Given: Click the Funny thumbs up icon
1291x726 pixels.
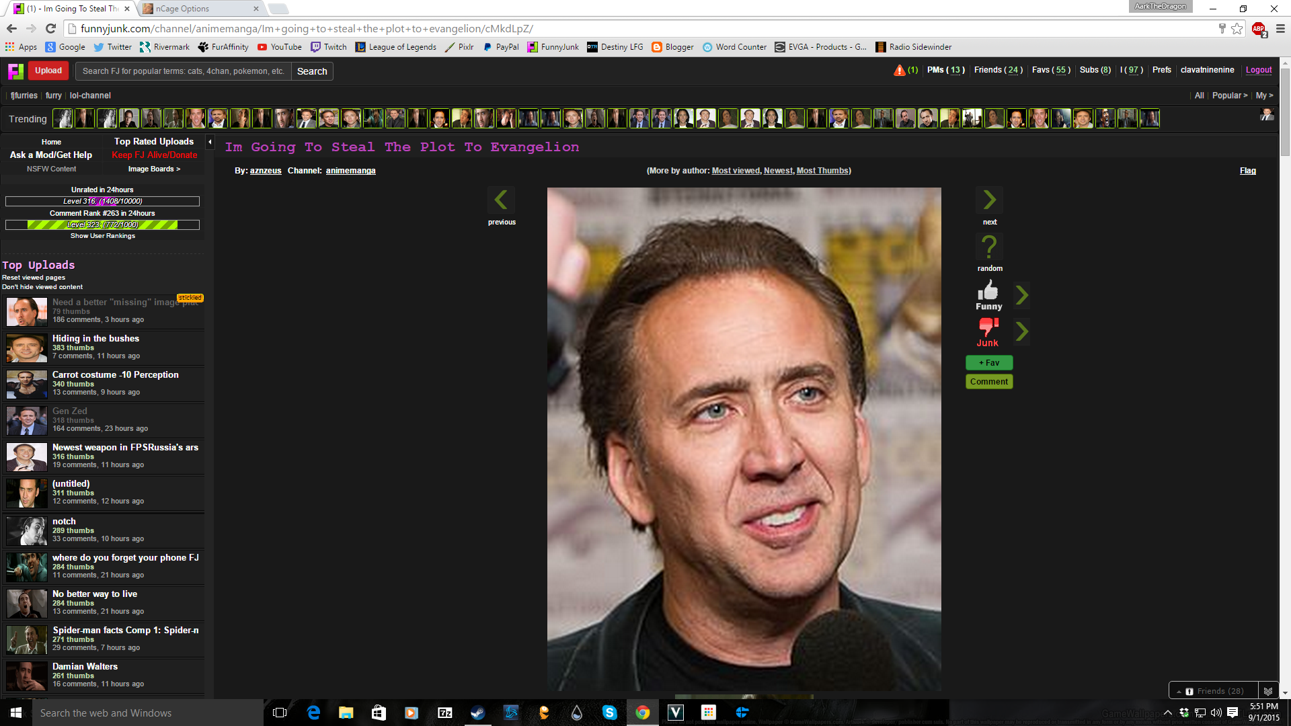Looking at the screenshot, I should [x=988, y=291].
